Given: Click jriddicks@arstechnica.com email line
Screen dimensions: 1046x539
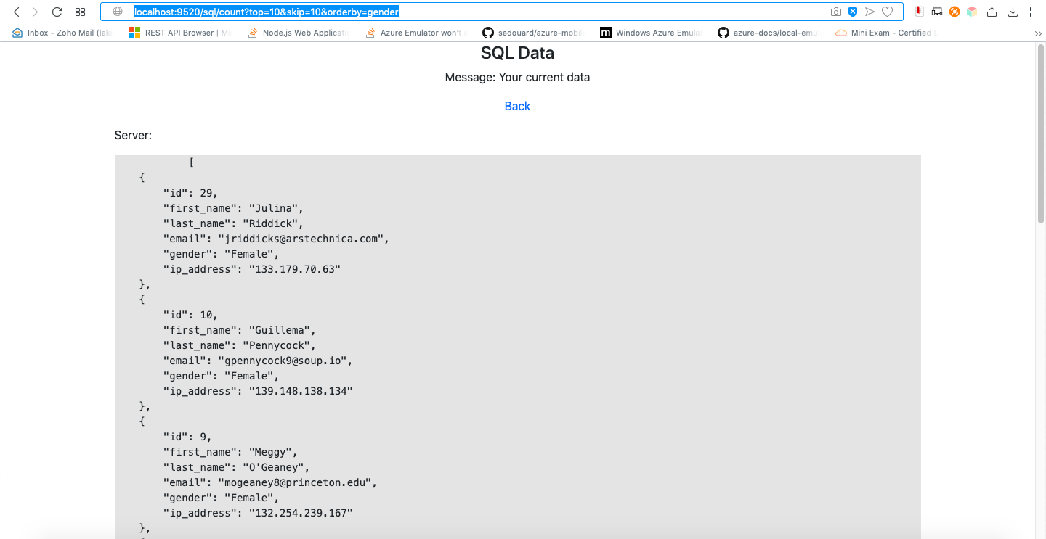Looking at the screenshot, I should (x=276, y=239).
